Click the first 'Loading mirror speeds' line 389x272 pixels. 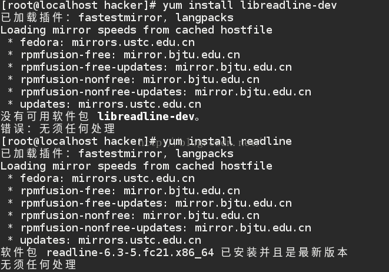[x=136, y=30]
